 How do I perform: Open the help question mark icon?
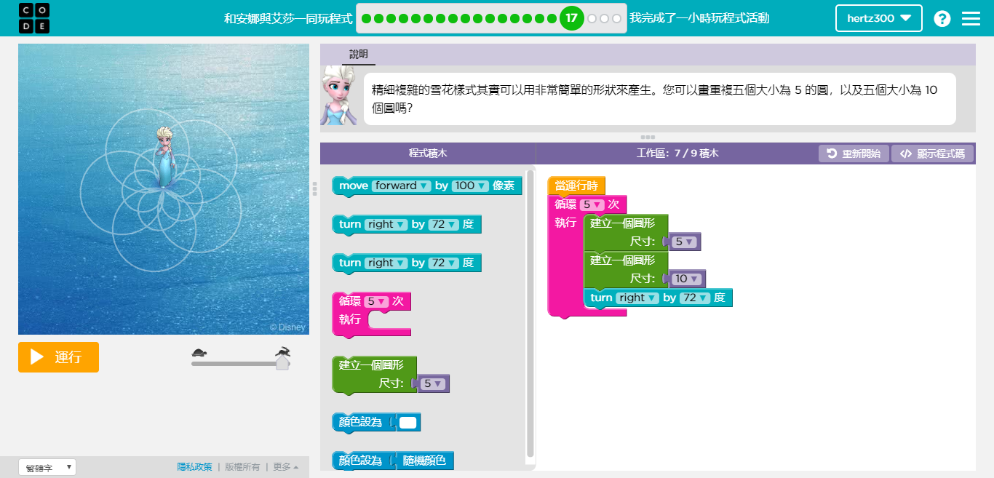click(942, 19)
